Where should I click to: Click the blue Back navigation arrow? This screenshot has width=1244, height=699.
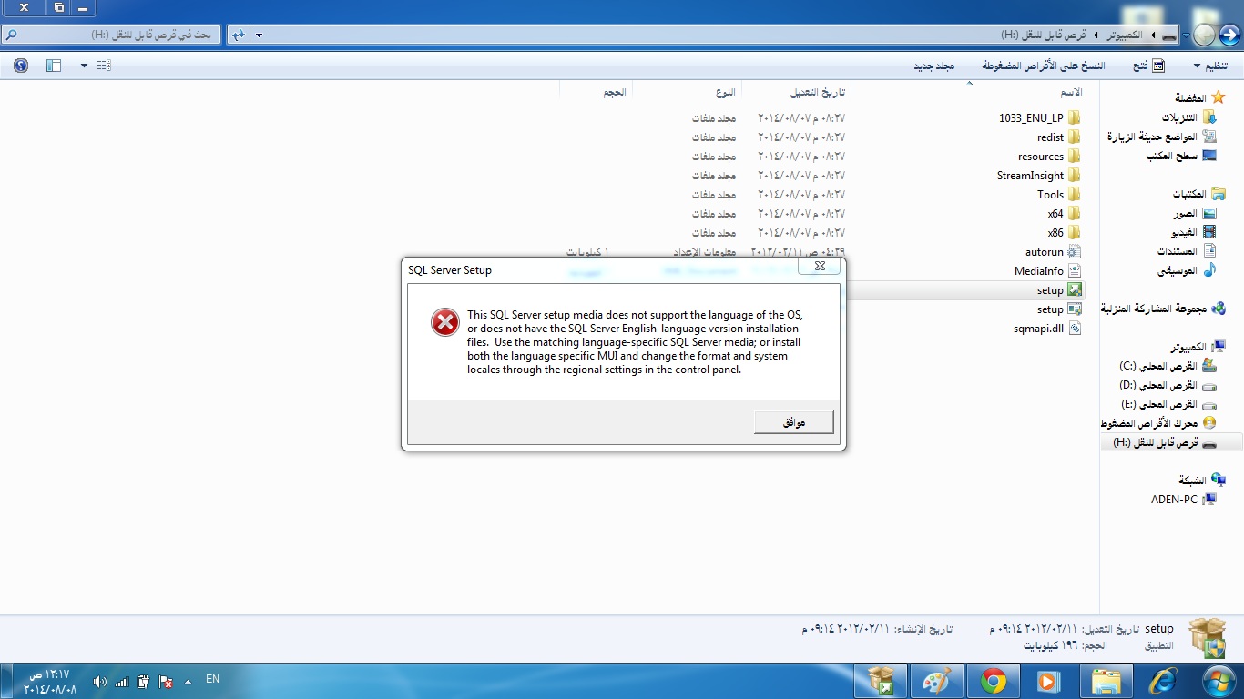pos(1229,35)
